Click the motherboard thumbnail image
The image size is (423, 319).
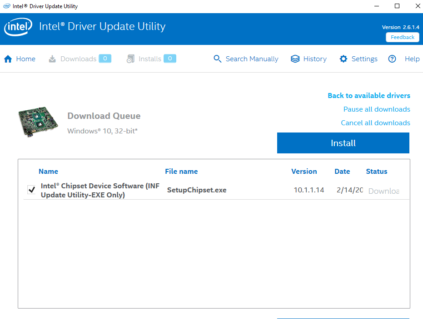tap(38, 122)
